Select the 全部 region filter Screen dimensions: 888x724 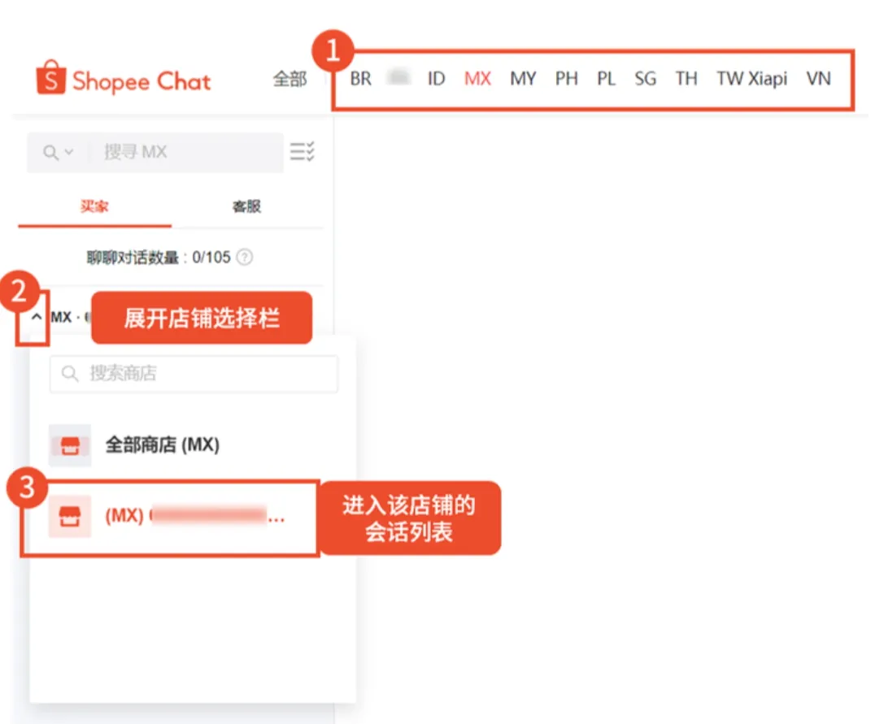[x=289, y=79]
